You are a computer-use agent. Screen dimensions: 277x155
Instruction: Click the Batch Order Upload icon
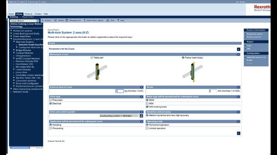(85, 20)
